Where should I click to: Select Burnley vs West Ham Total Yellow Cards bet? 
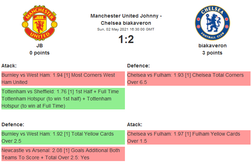pos(63,137)
